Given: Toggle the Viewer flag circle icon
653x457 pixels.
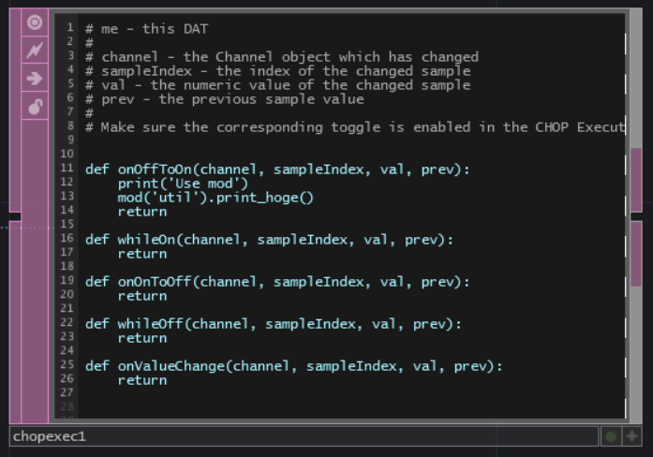Looking at the screenshot, I should click(35, 22).
